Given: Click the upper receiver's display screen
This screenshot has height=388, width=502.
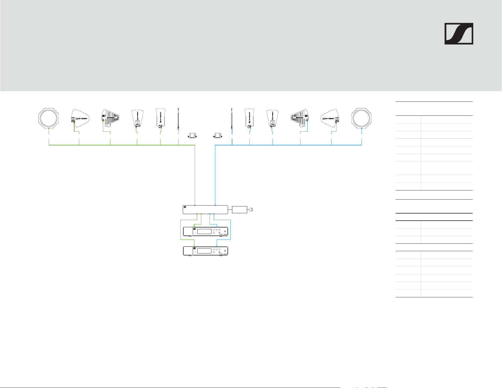Looking at the screenshot, I should [204, 231].
